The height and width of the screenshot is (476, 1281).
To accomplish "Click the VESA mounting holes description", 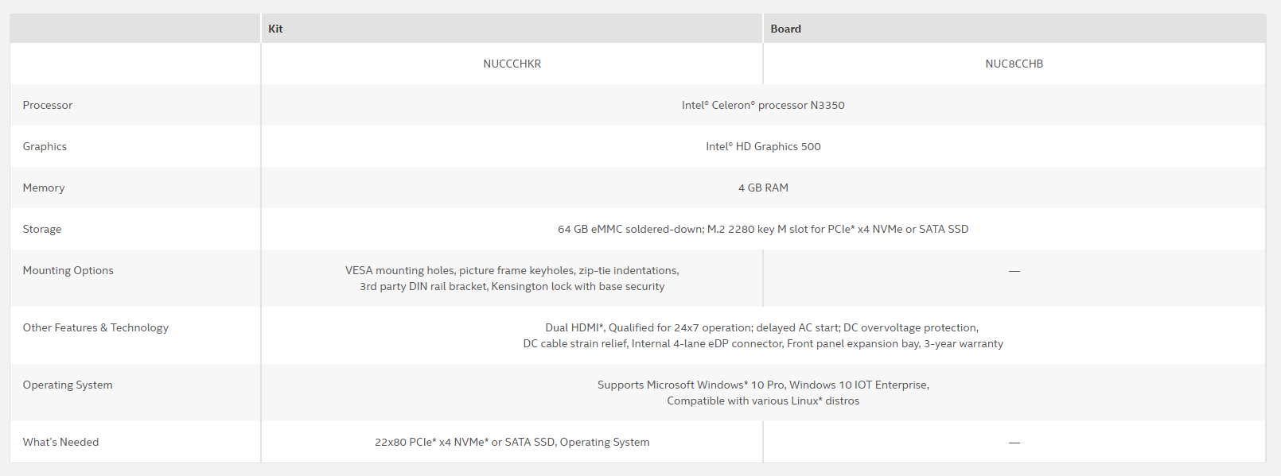I will pos(512,278).
